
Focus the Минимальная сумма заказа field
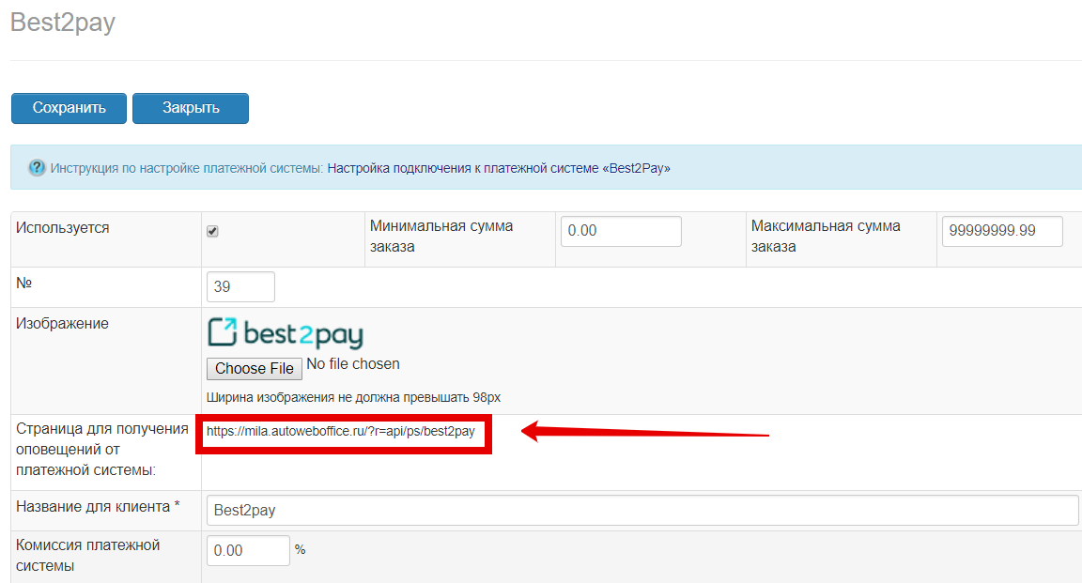pos(621,231)
